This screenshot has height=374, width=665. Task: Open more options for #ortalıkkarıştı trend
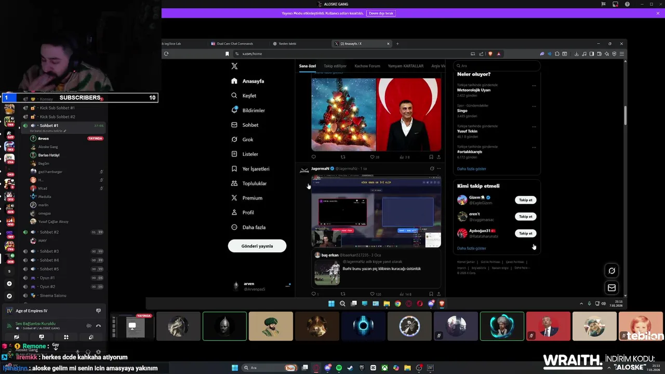pos(534,148)
